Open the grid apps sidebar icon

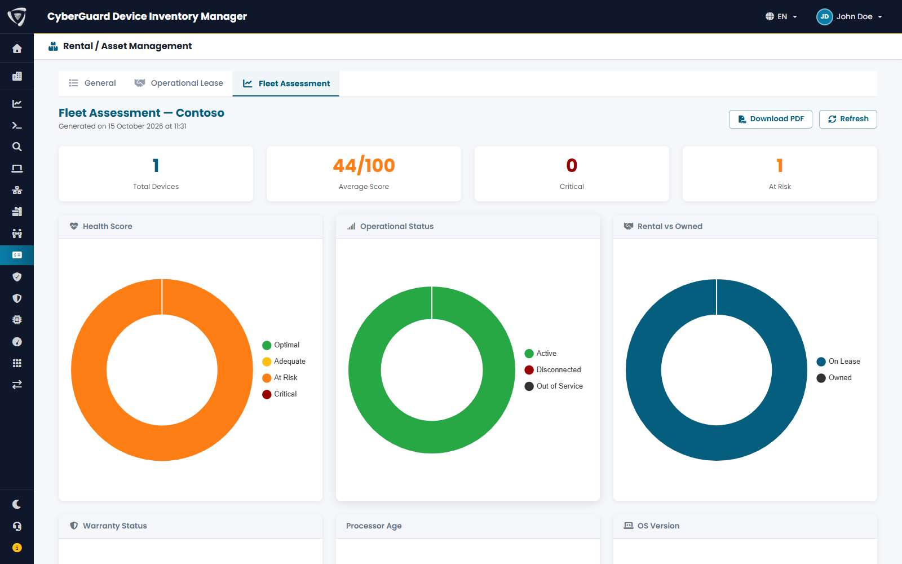pyautogui.click(x=17, y=363)
